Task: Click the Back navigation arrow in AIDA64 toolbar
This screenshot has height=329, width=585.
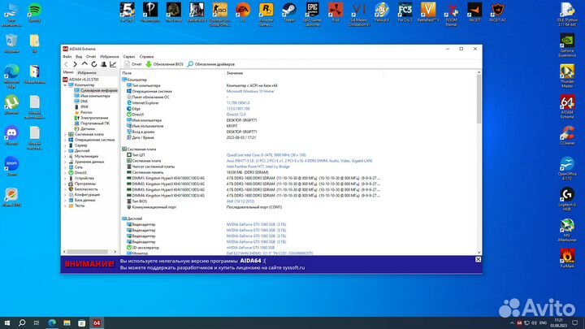Action: [66, 63]
